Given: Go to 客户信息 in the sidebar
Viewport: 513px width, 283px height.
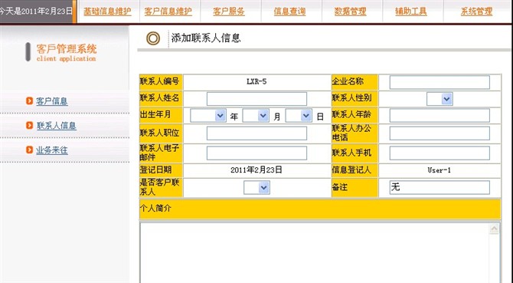Looking at the screenshot, I should (x=52, y=101).
